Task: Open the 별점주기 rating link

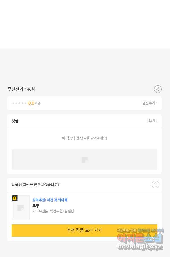Action: coord(150,103)
